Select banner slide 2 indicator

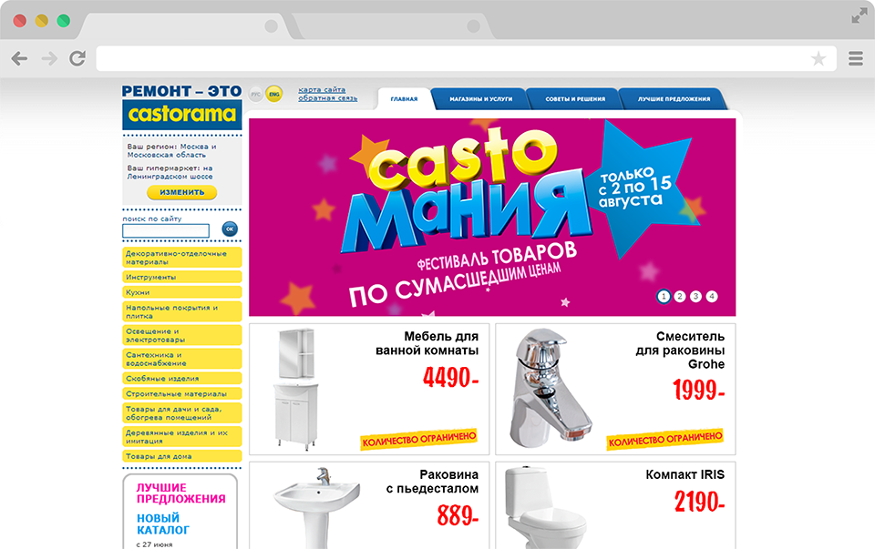coord(680,297)
